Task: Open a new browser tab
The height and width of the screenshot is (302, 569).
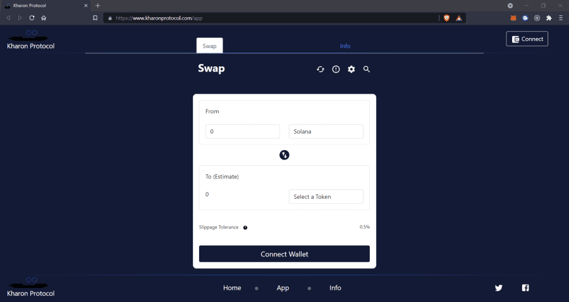Action: point(97,6)
